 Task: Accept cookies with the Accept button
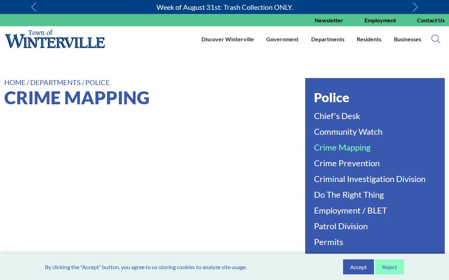358,267
